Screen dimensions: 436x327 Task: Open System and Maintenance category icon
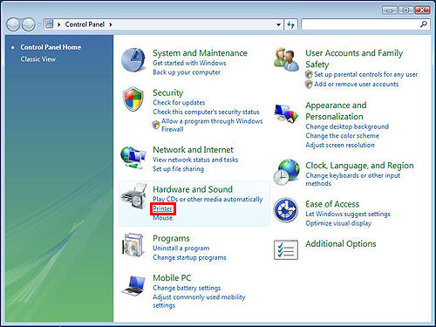pyautogui.click(x=133, y=60)
